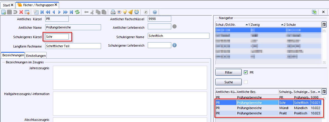This screenshot has width=329, height=122.
Task: Tick the checkbox next to Suche button
Action: (x=246, y=82)
